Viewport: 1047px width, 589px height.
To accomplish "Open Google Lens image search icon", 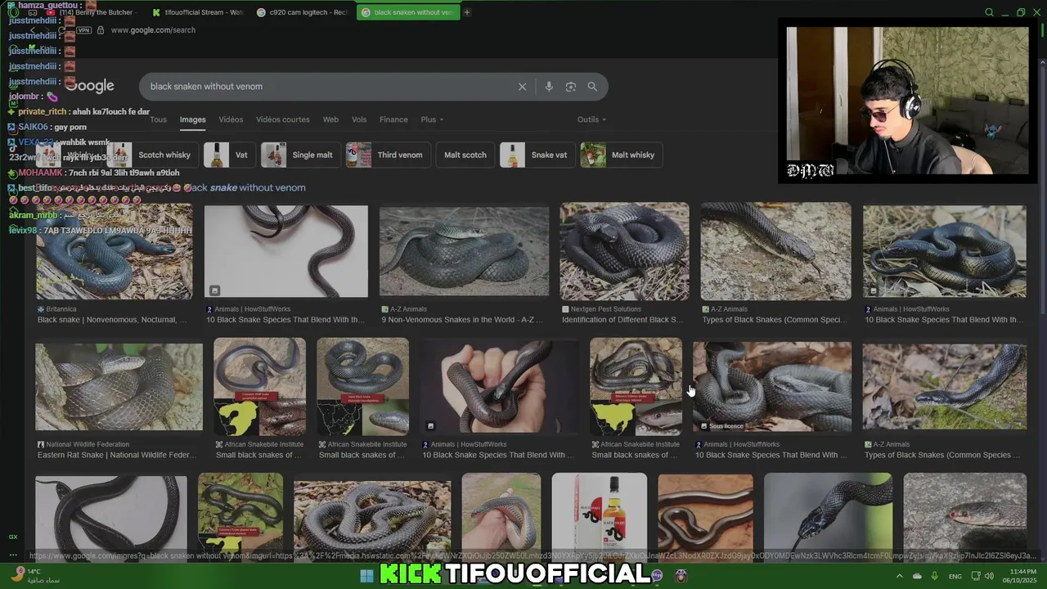I will click(571, 87).
